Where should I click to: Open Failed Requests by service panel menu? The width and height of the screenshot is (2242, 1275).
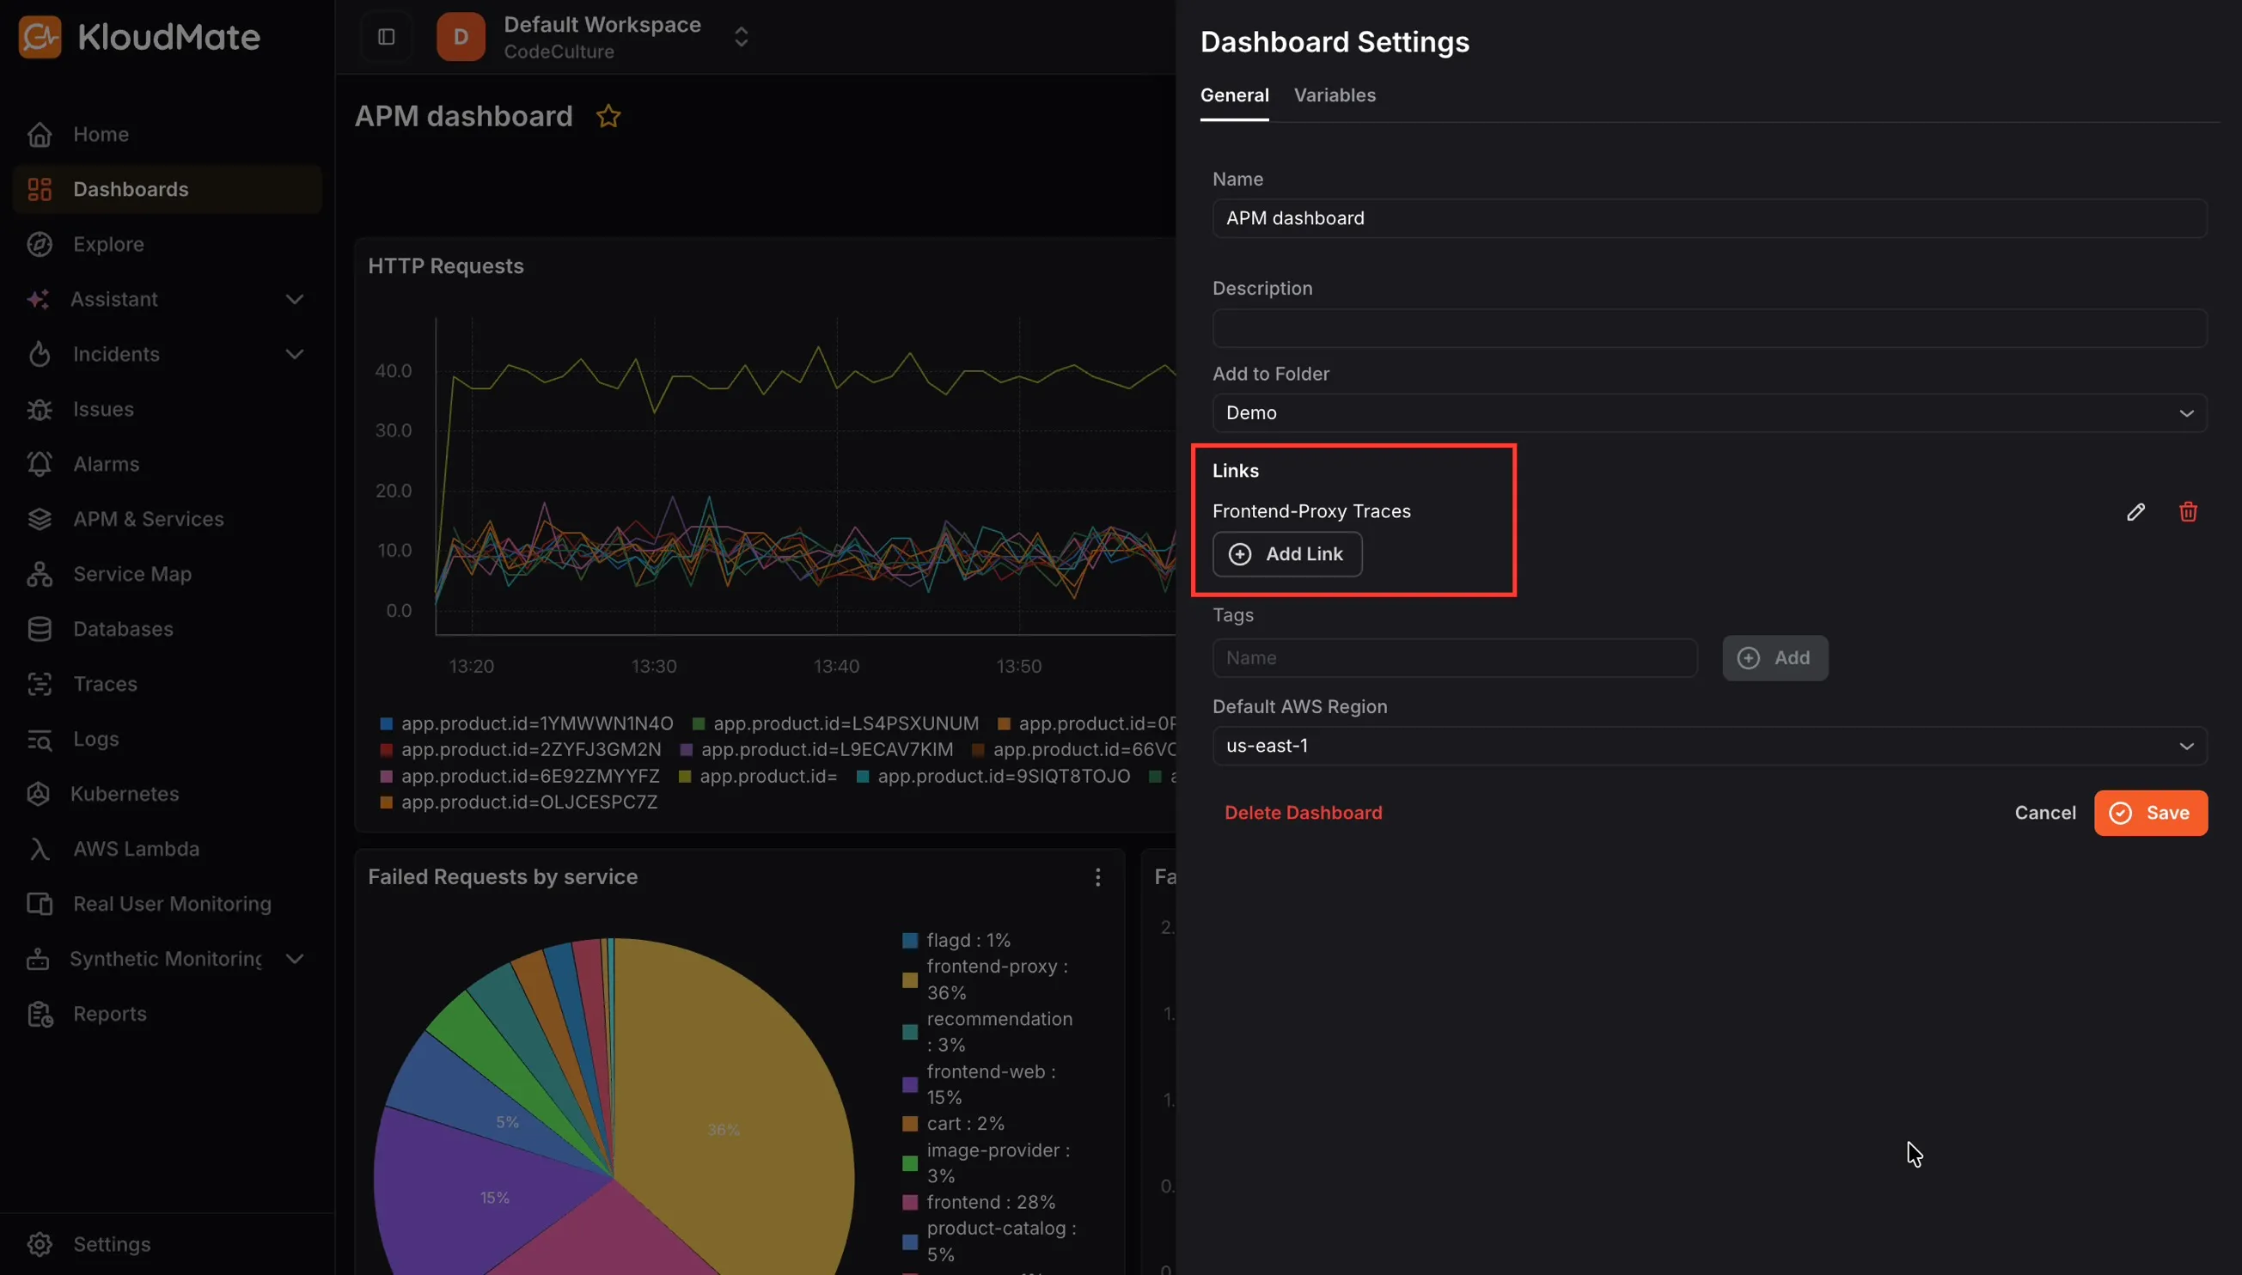1097,877
